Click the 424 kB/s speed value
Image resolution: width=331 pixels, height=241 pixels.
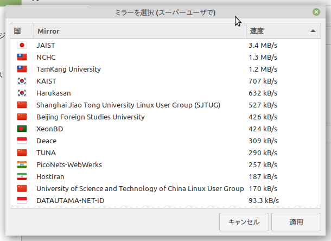click(x=263, y=129)
